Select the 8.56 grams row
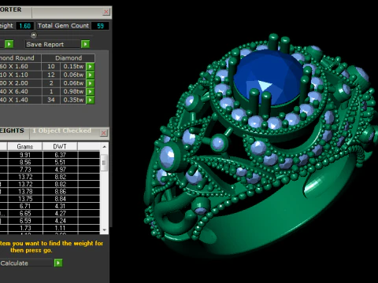This screenshot has height=283, width=378. click(50, 162)
